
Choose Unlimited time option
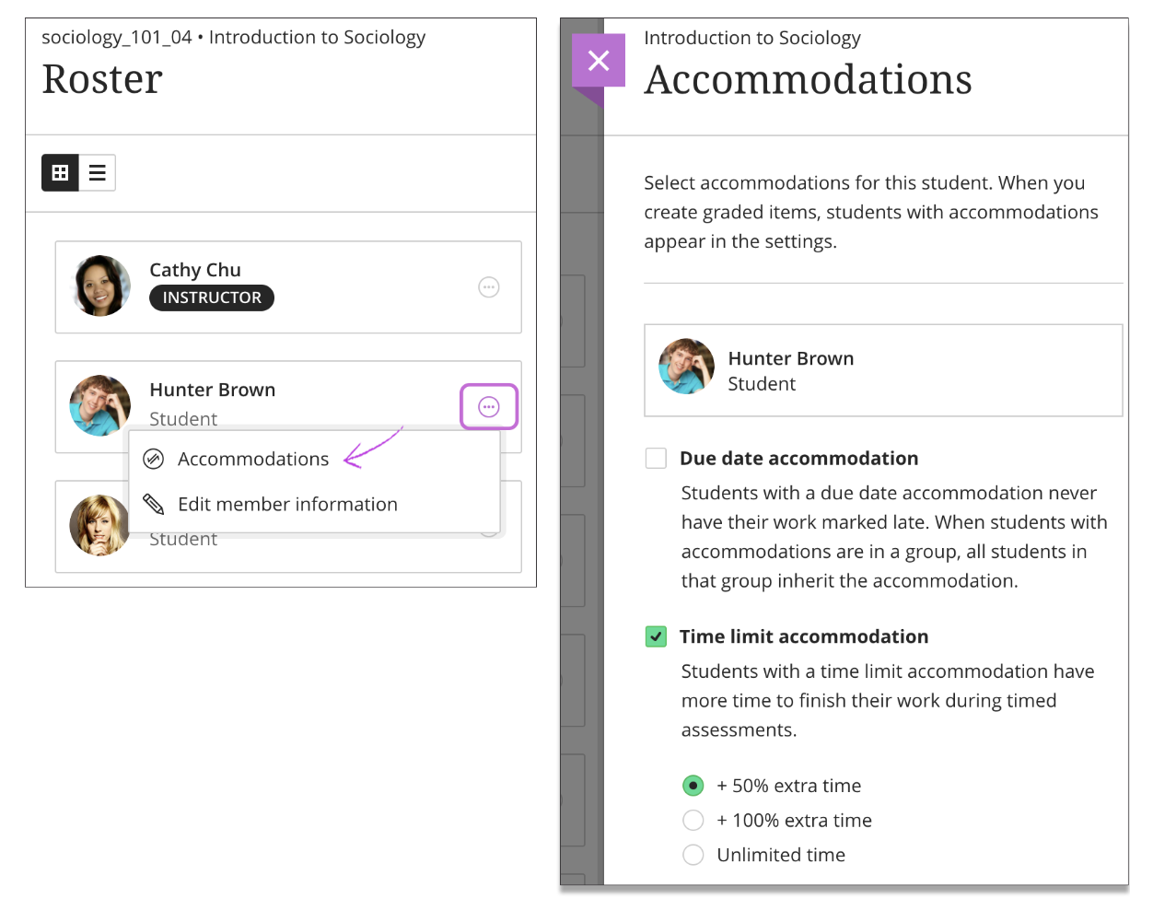tap(693, 855)
